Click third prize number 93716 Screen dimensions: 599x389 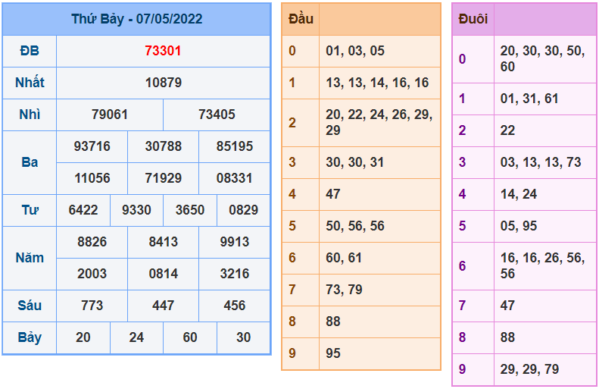92,146
